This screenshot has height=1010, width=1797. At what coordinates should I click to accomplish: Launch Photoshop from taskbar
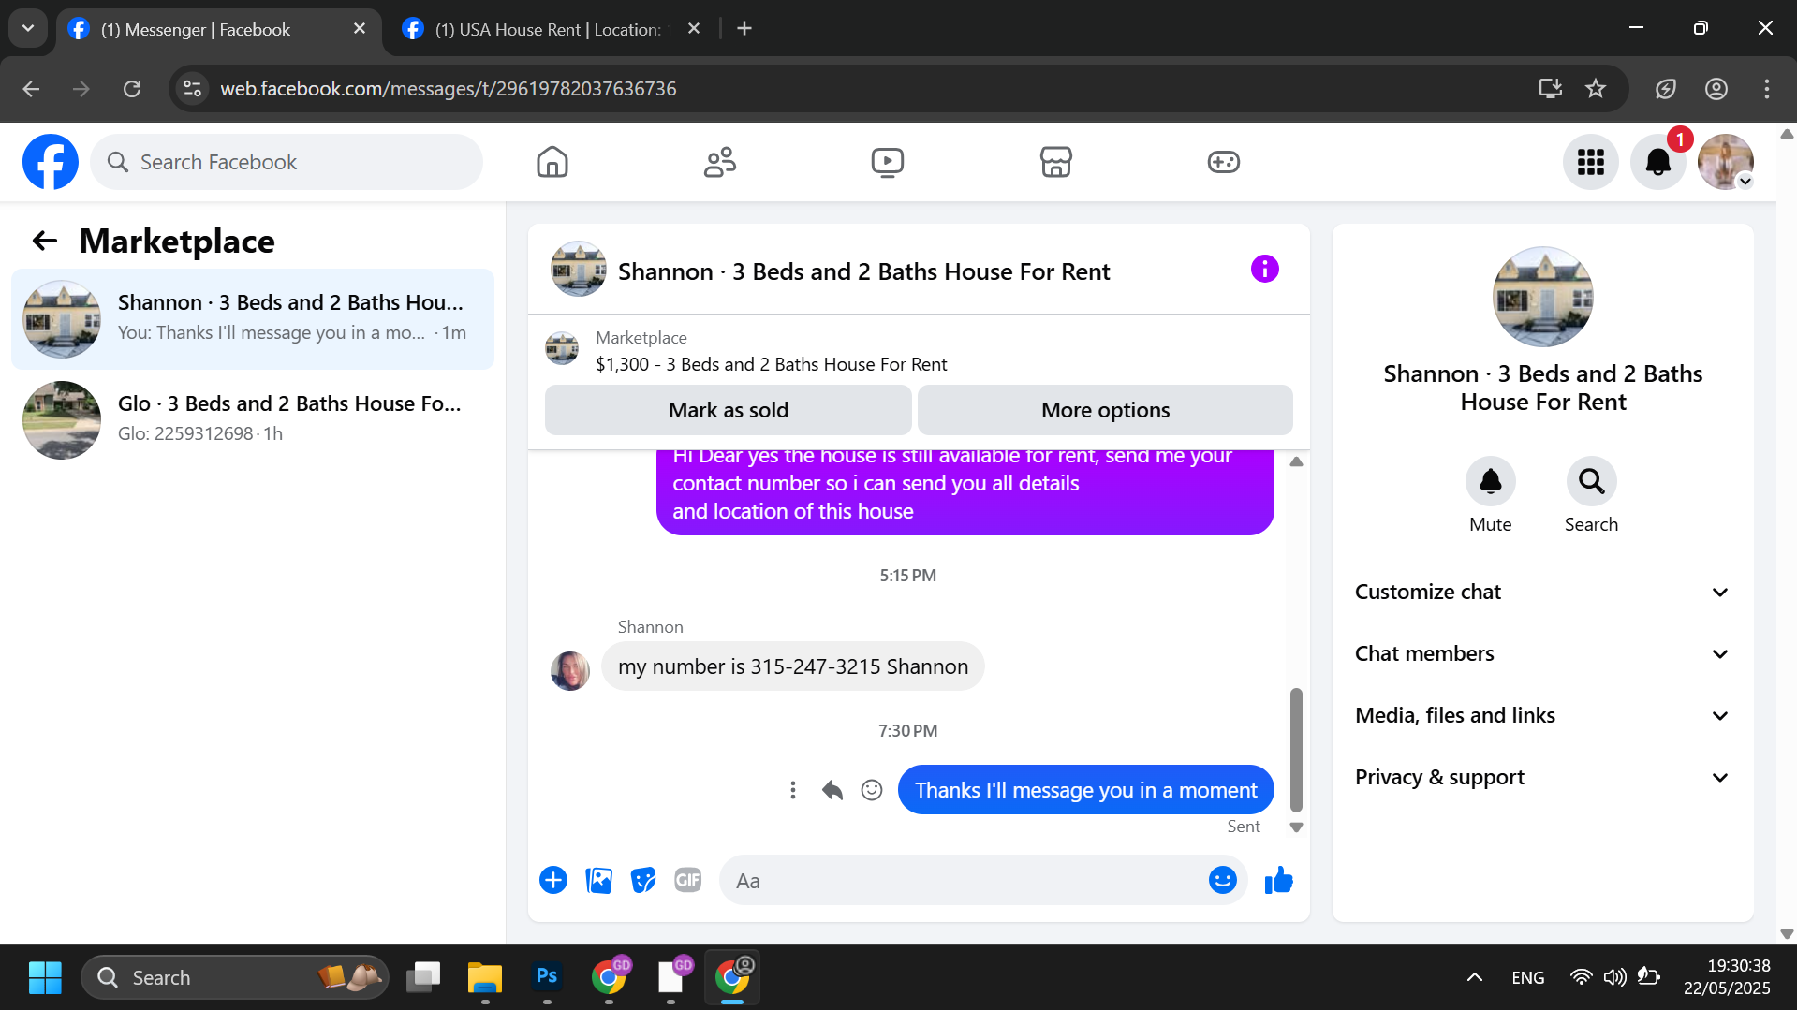point(547,976)
